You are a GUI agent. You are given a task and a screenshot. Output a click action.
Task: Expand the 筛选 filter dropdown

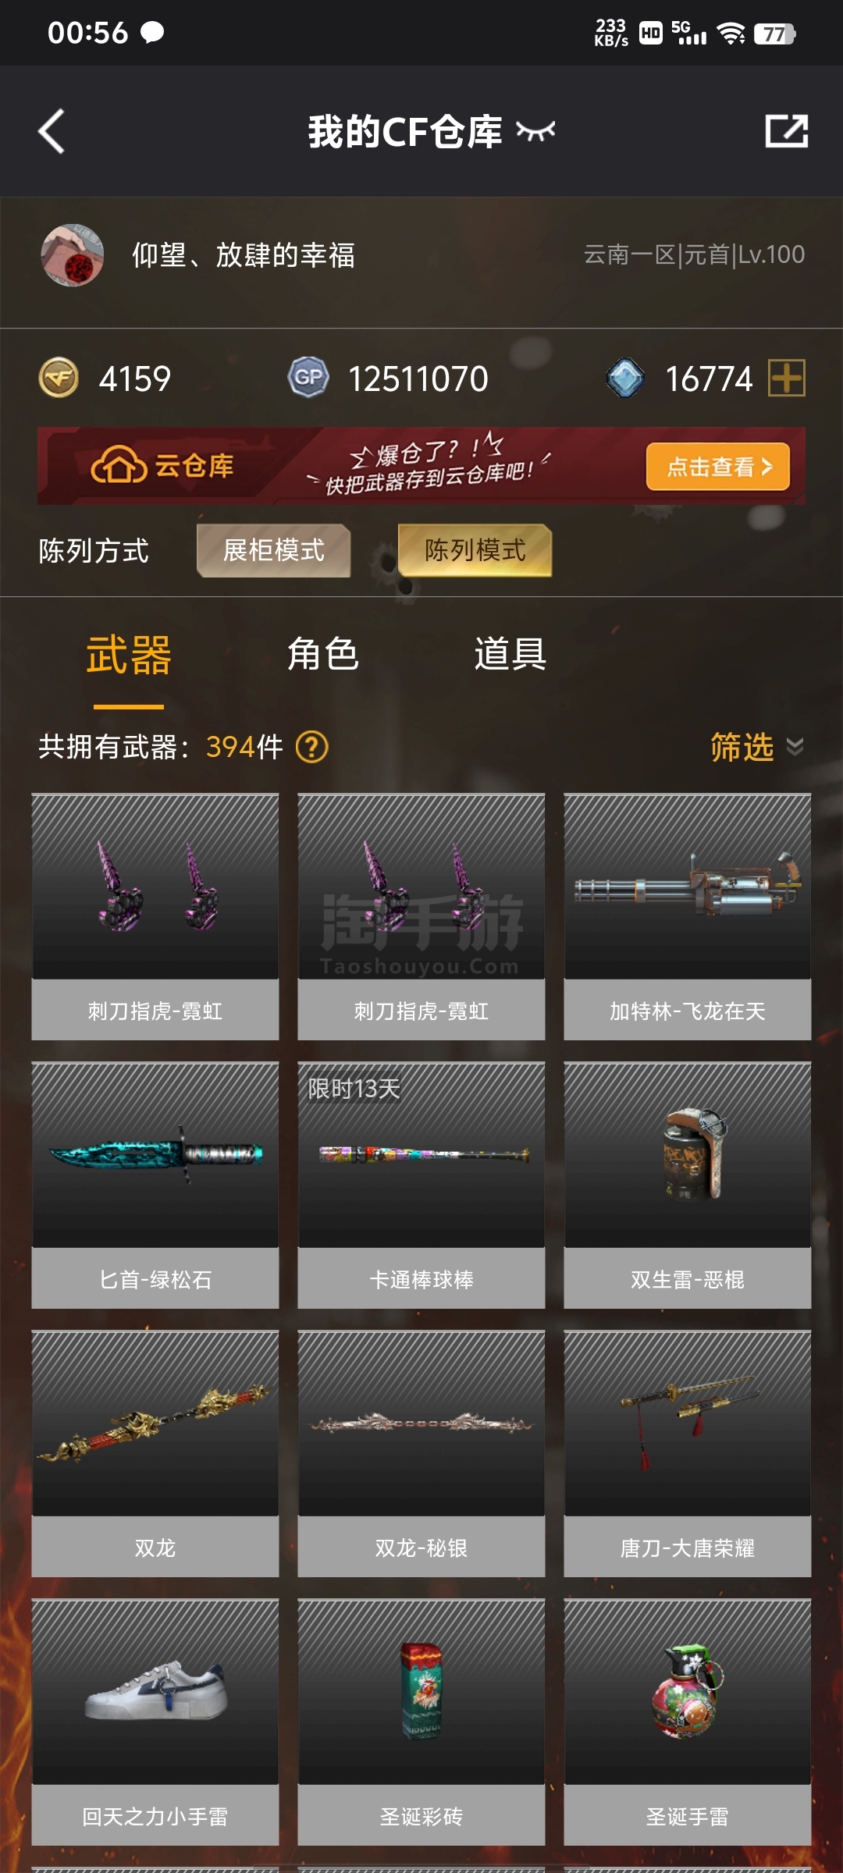click(756, 747)
